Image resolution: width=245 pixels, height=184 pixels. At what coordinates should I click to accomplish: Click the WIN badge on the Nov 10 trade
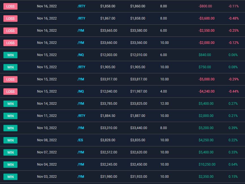[x=10, y=128]
